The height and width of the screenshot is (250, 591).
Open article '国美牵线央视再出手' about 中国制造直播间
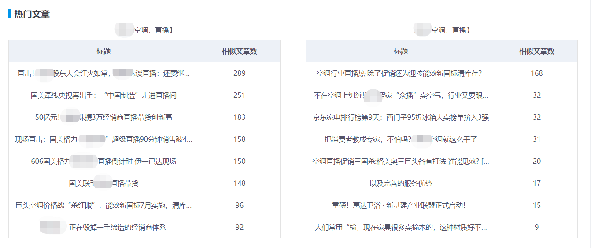tap(103, 95)
